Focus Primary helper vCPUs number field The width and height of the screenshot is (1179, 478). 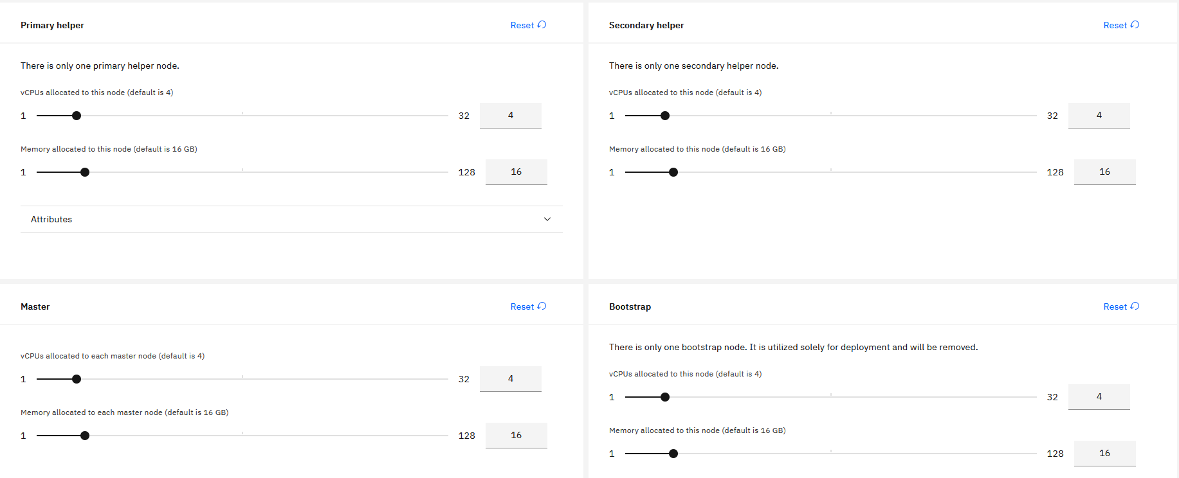point(511,116)
